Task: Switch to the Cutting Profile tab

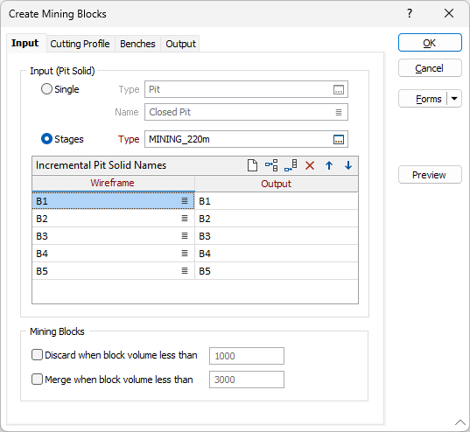Action: [x=80, y=44]
